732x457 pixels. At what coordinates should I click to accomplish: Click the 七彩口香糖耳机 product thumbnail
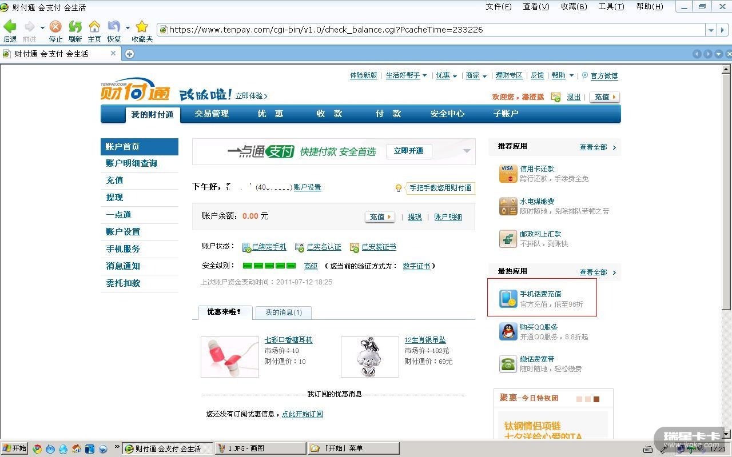[230, 357]
